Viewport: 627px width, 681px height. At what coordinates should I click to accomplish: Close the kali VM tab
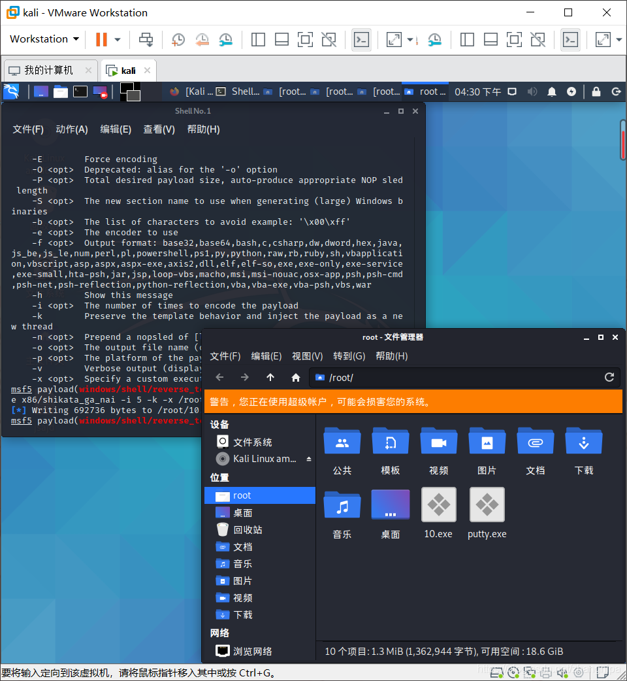tap(147, 71)
